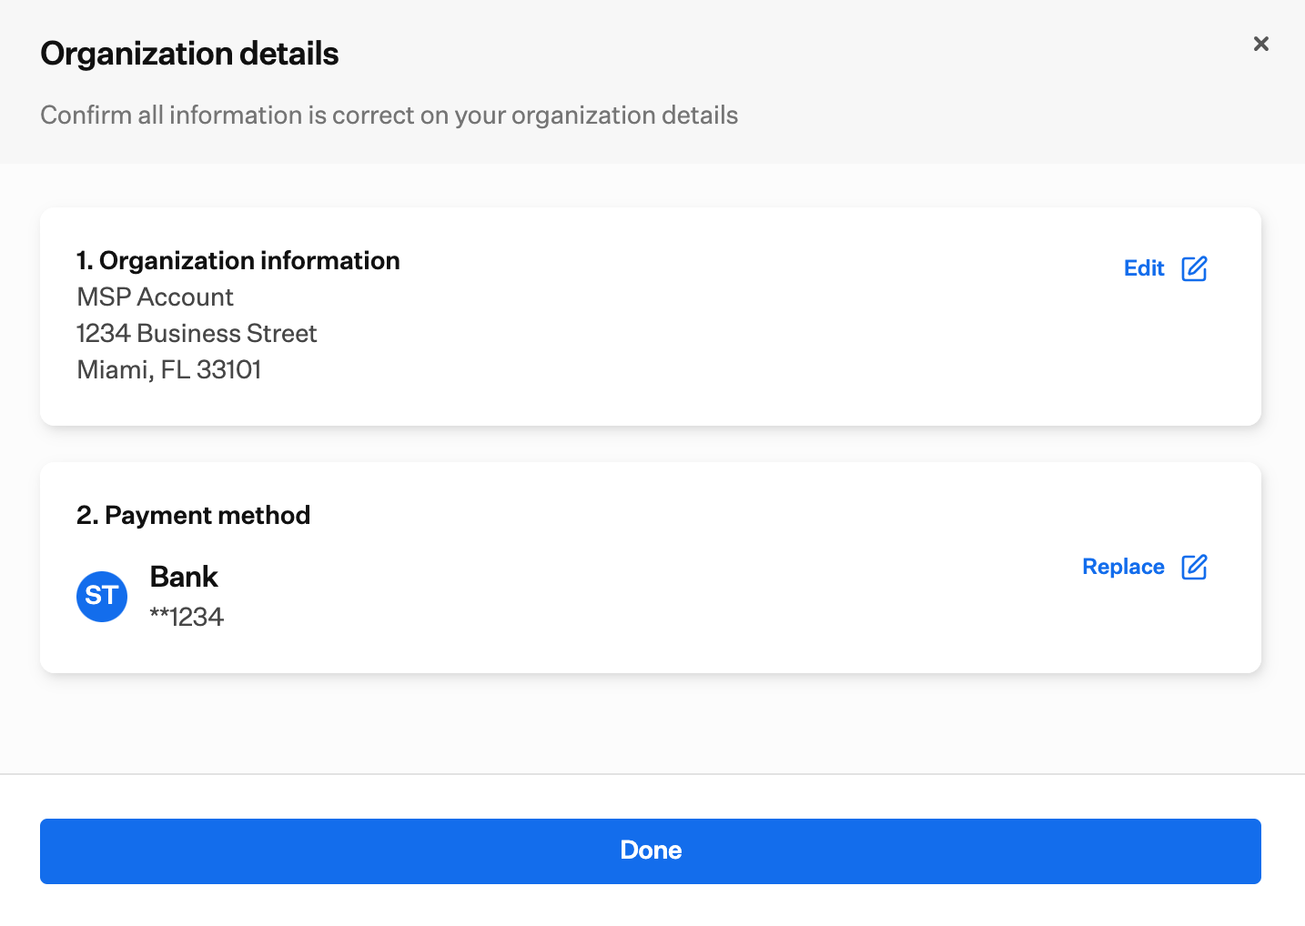Screen dimensions: 1305x926
Task: Click the 'Miami, FL 33101' line
Action: click(169, 370)
